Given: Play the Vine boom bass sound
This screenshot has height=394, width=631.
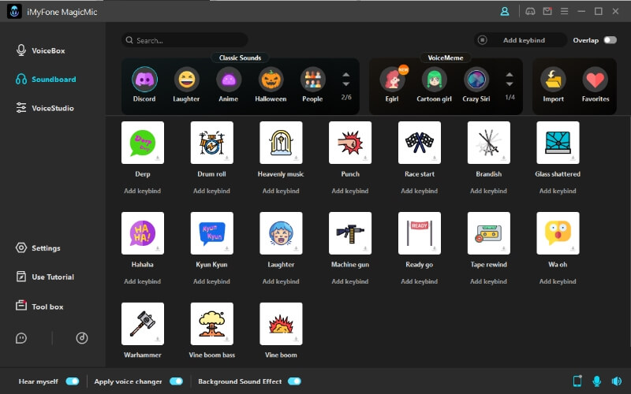Looking at the screenshot, I should [x=211, y=324].
